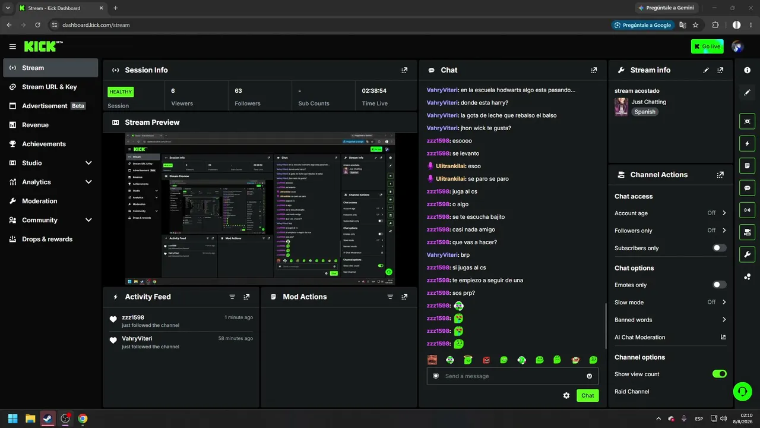Edit stream info with the panel's pencil icon
Image resolution: width=760 pixels, height=428 pixels.
click(706, 70)
